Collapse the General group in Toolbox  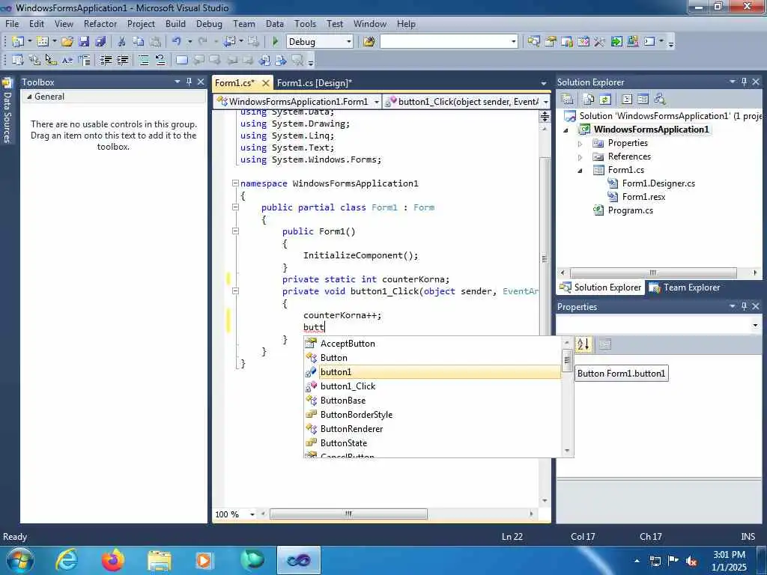pyautogui.click(x=29, y=97)
